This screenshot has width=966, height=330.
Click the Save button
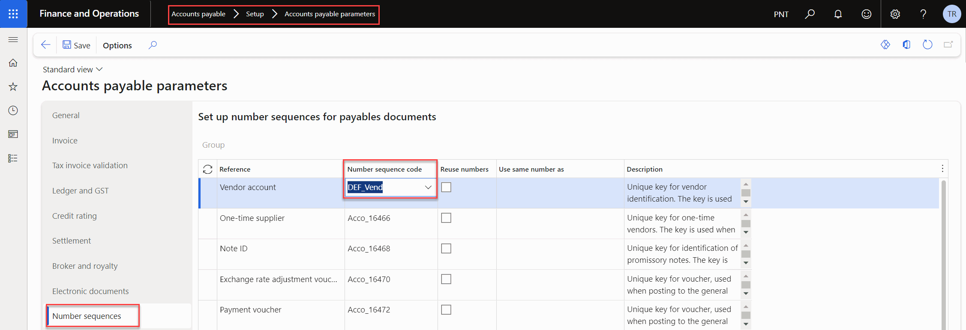[76, 45]
